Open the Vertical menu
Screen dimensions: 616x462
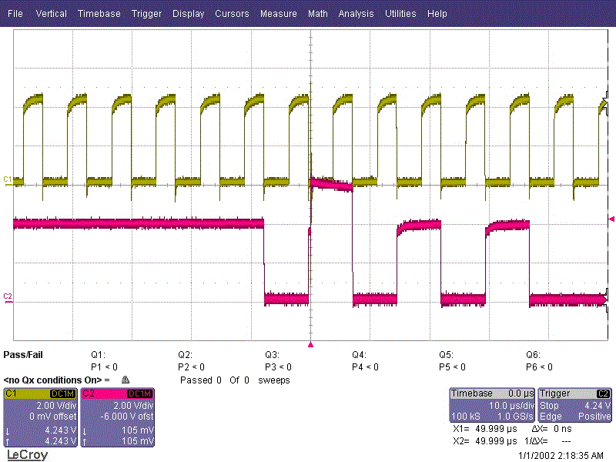[x=51, y=14]
